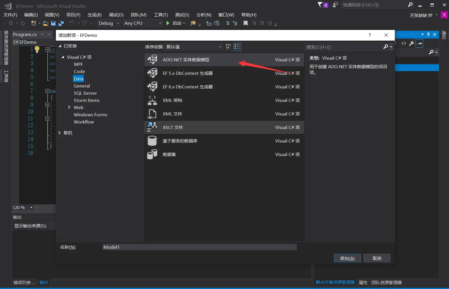Image resolution: width=449 pixels, height=289 pixels.
Task: Switch to the 属性 tab
Action: point(363,282)
